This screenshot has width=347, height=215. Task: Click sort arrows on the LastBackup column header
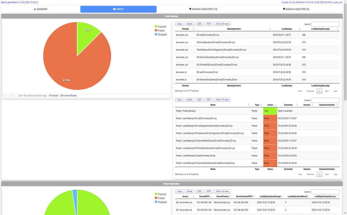299,29
